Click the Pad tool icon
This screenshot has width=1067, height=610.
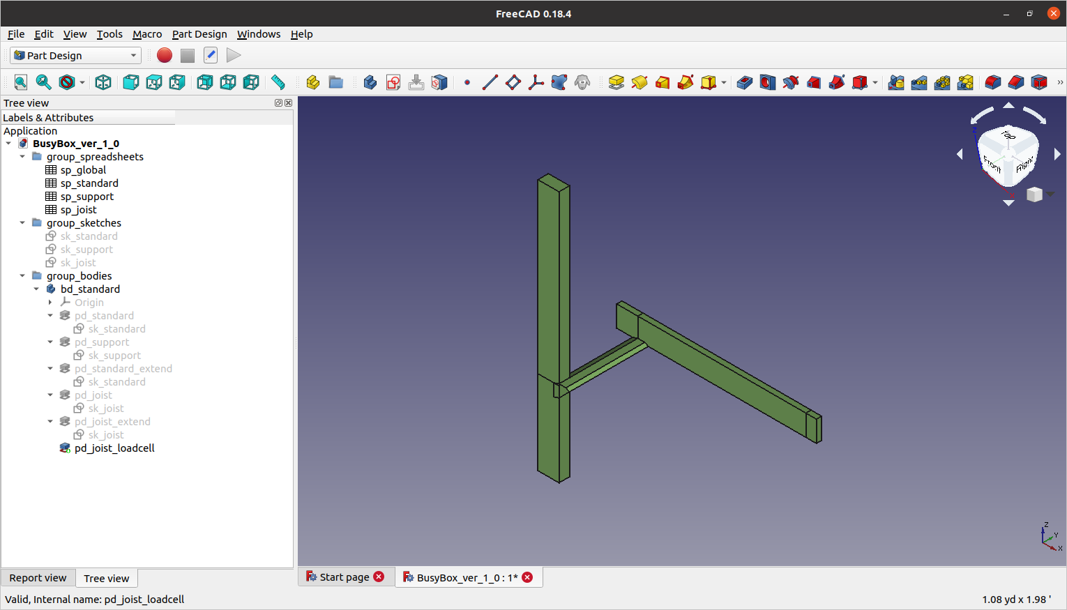pyautogui.click(x=616, y=82)
